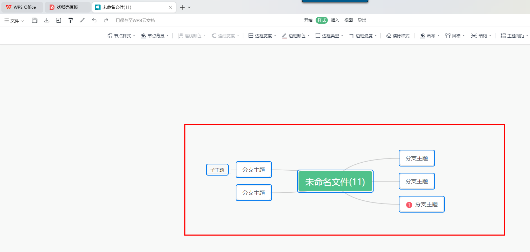The image size is (530, 252).
Task: Click the 结构 structure icon
Action: tap(473, 36)
